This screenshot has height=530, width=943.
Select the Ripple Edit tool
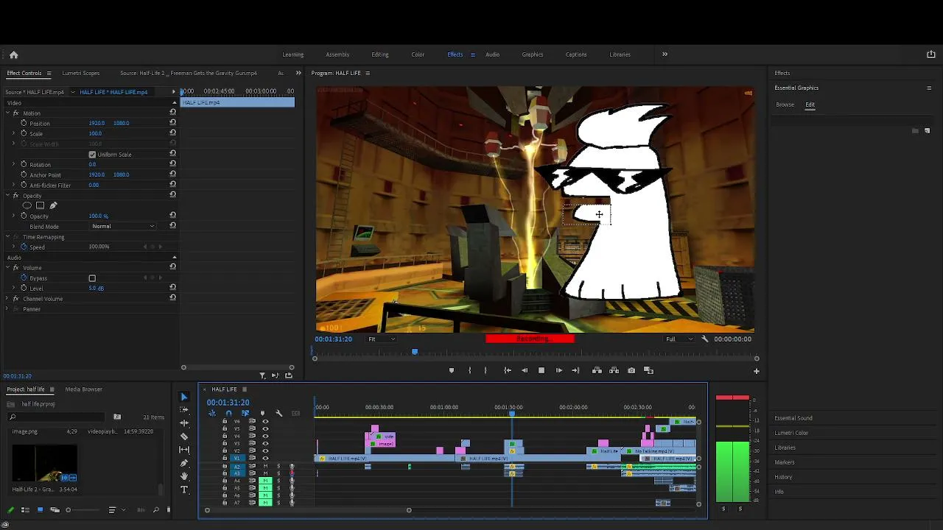tap(184, 423)
